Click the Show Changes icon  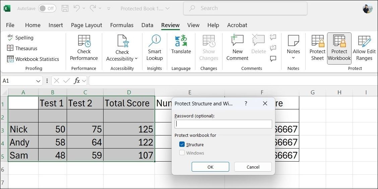pyautogui.click(x=209, y=41)
